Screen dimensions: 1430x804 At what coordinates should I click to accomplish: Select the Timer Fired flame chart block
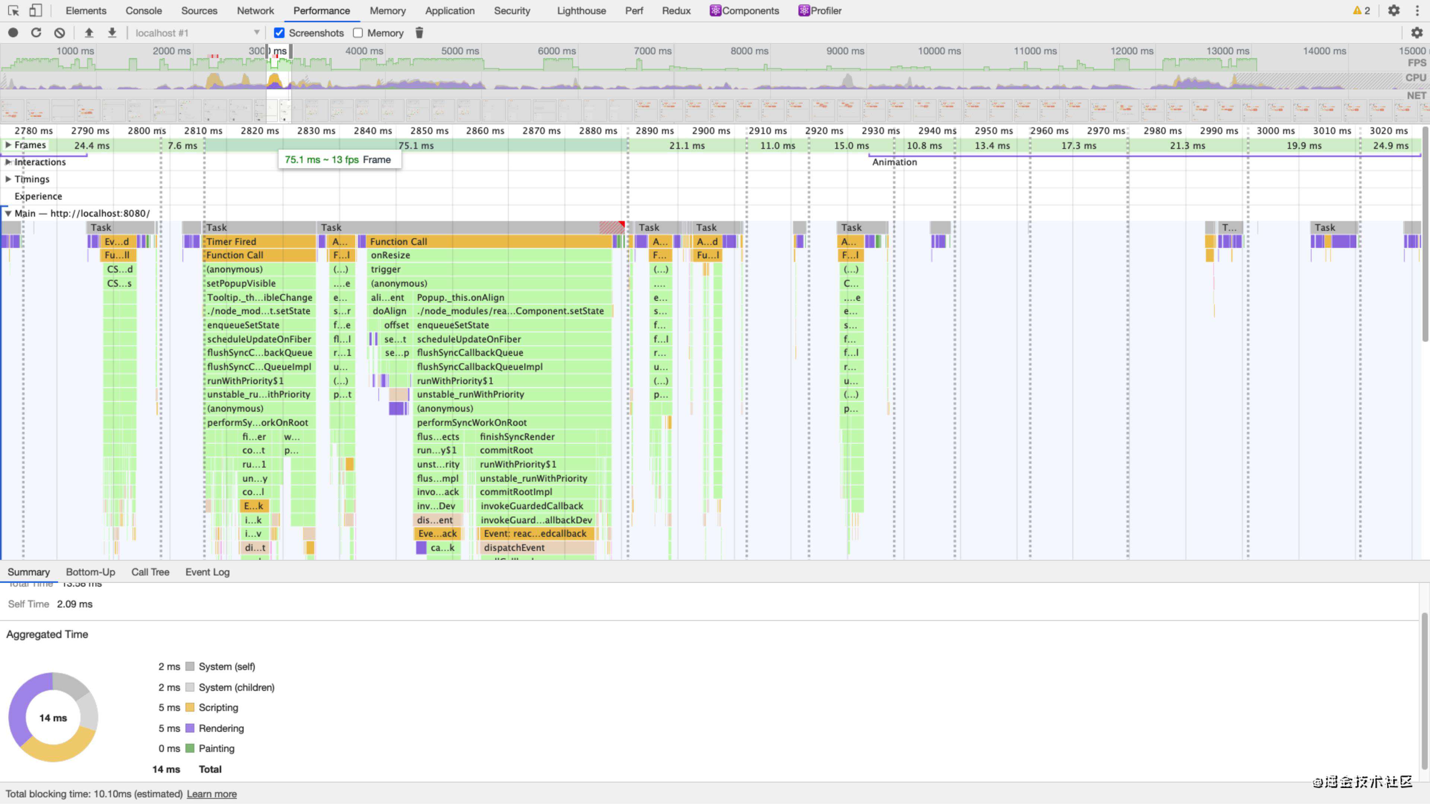260,241
